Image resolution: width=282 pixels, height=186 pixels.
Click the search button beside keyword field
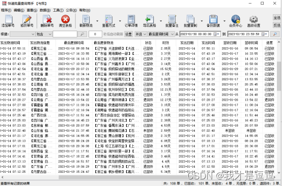click(x=82, y=34)
